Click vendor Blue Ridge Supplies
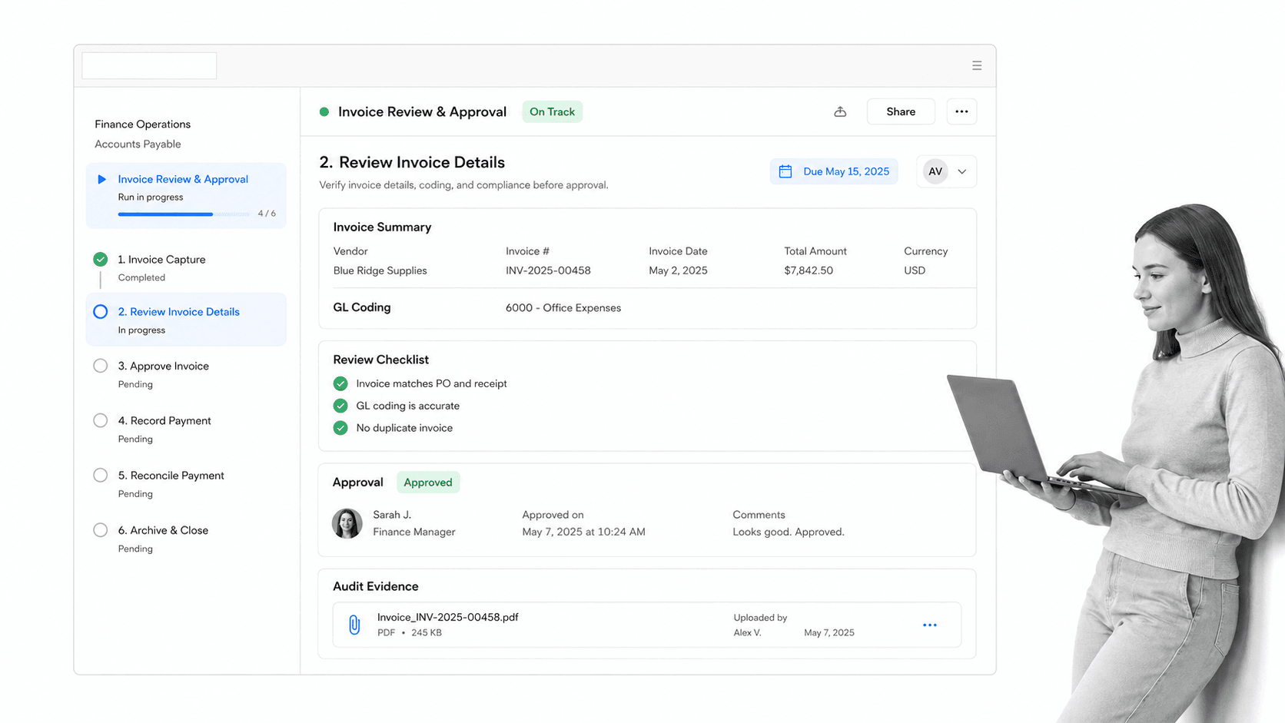This screenshot has height=723, width=1285. tap(380, 270)
